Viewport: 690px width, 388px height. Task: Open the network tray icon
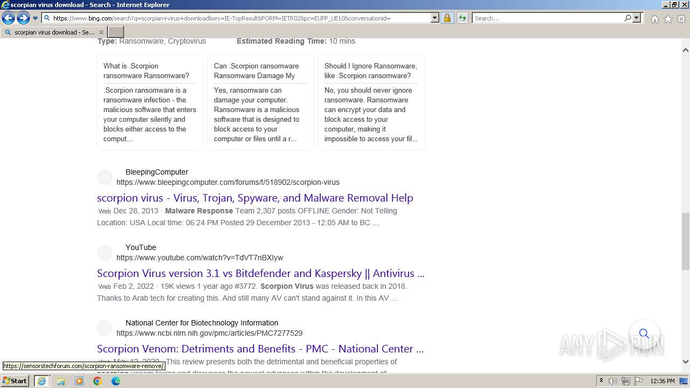tap(626, 381)
